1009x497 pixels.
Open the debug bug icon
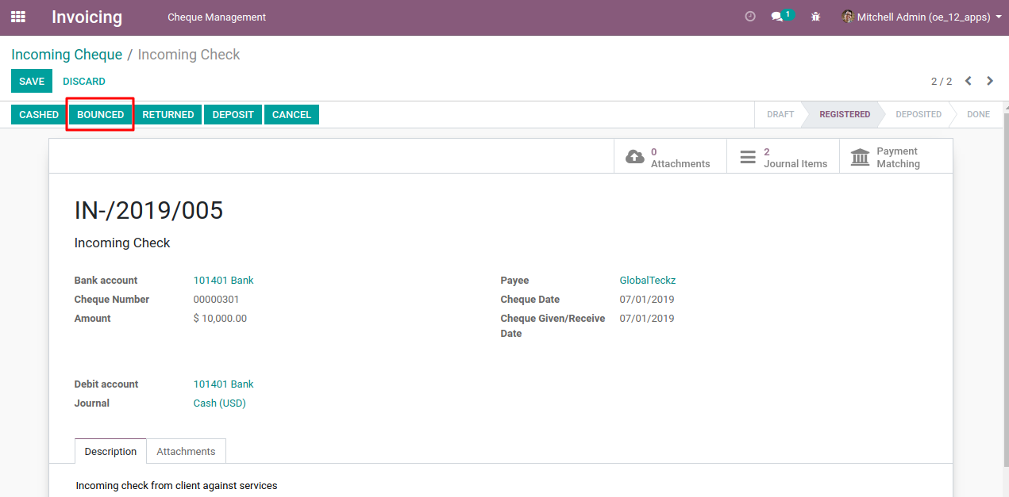tap(815, 17)
